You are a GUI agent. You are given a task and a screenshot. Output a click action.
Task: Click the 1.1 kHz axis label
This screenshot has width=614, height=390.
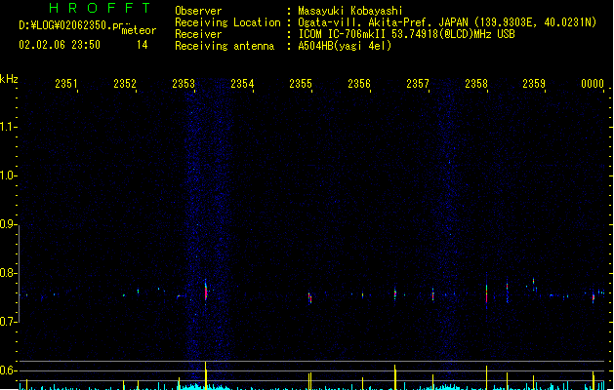tap(7, 127)
